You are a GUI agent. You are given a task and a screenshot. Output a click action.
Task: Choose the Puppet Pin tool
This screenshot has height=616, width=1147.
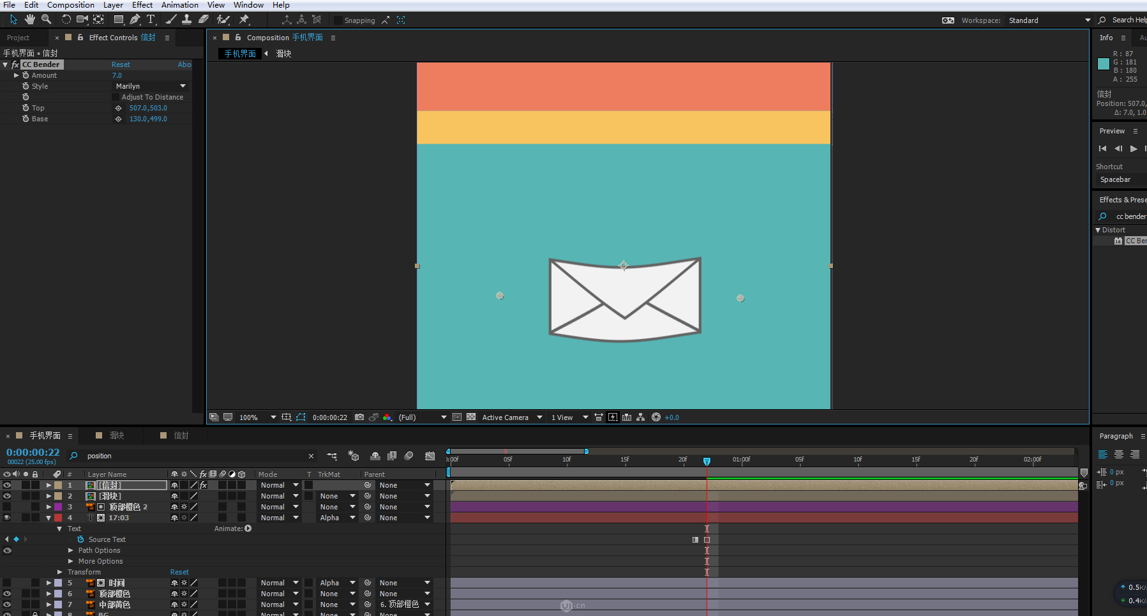244,20
